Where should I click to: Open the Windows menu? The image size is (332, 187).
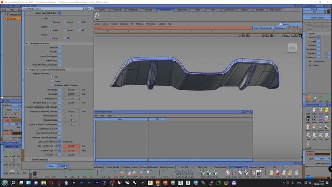[140, 24]
